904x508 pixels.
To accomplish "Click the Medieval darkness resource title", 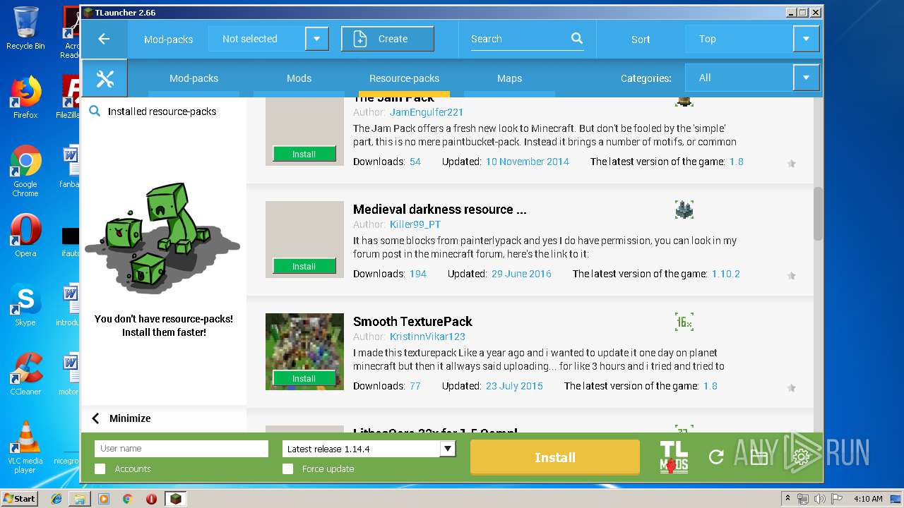I will (439, 210).
